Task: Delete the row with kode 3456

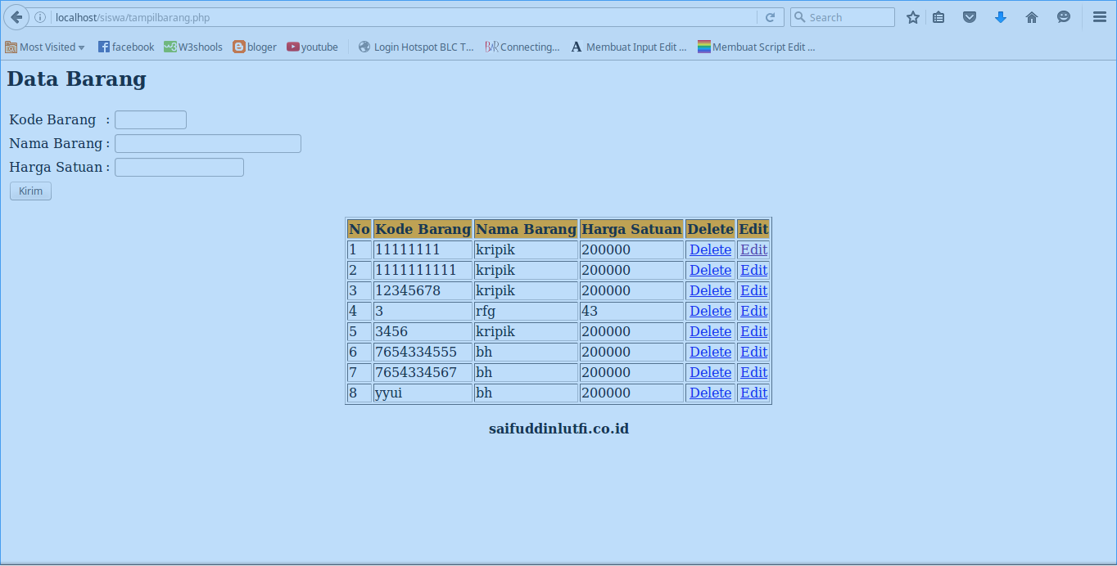Action: pyautogui.click(x=709, y=331)
